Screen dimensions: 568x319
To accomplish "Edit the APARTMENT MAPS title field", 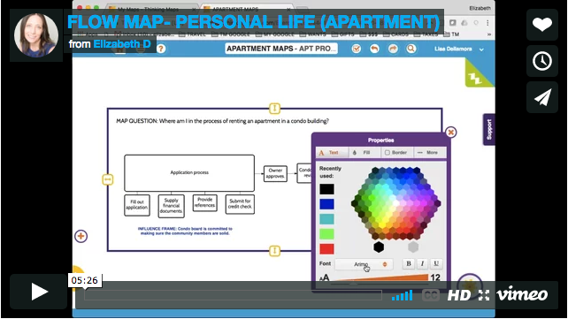I will click(x=281, y=49).
